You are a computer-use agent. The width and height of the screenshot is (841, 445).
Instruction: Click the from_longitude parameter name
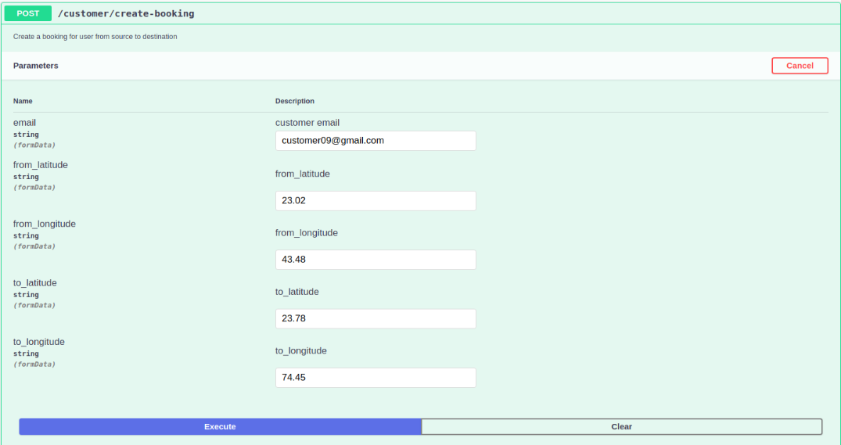45,224
